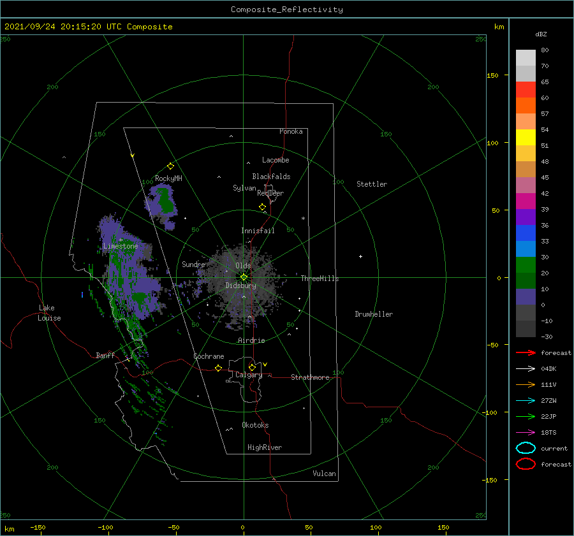Click the Olds label
Viewport: 574px width, 536px height.
point(243,266)
